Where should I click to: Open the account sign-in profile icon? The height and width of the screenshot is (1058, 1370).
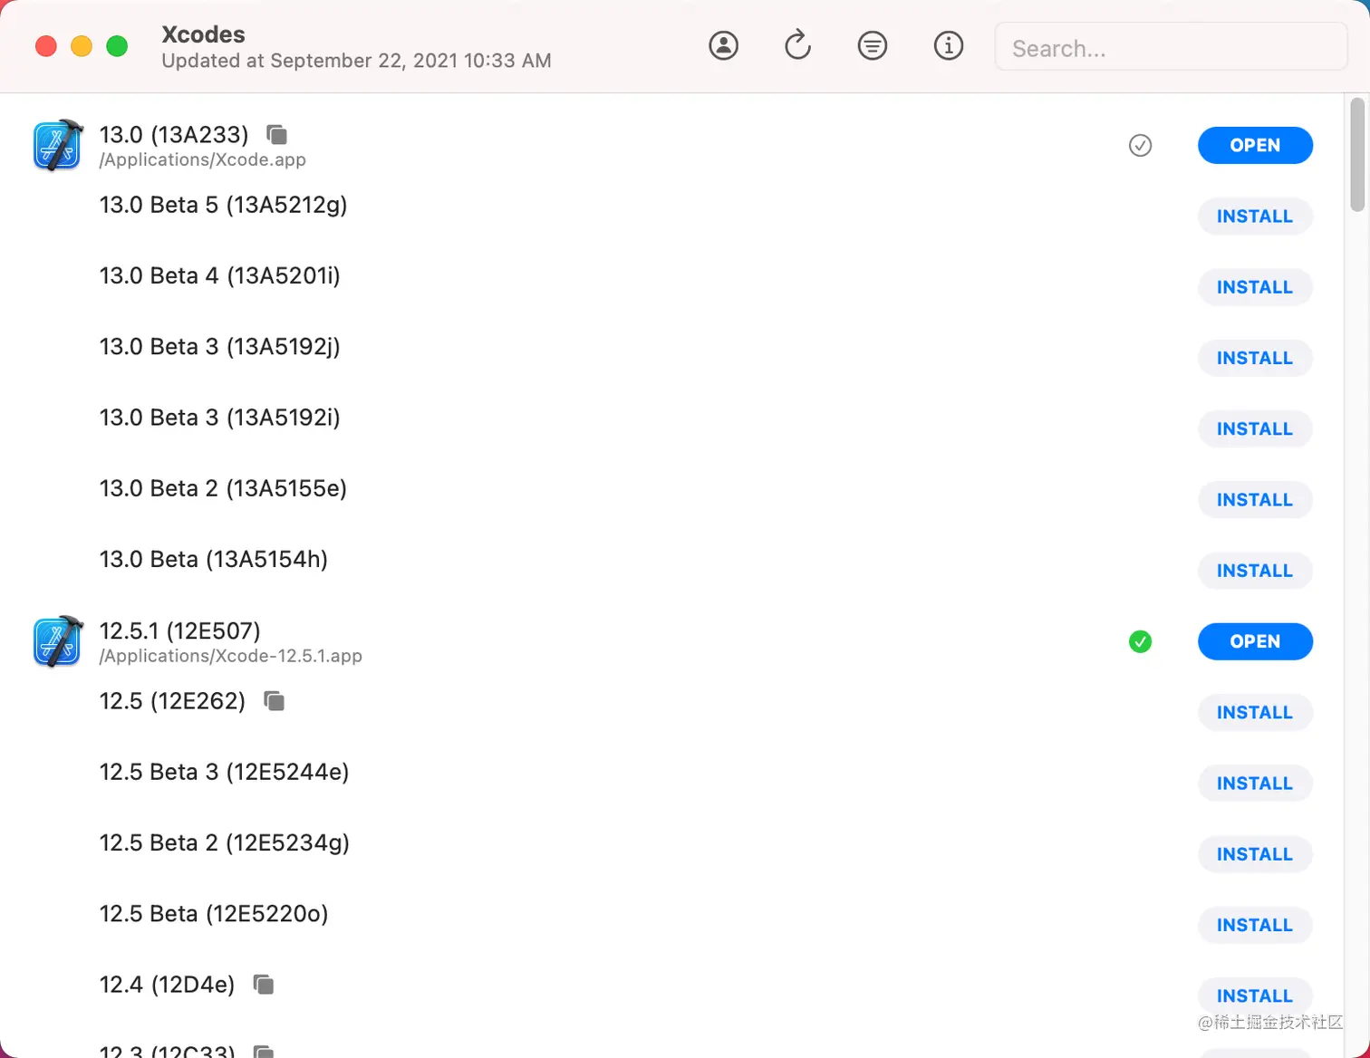(723, 45)
